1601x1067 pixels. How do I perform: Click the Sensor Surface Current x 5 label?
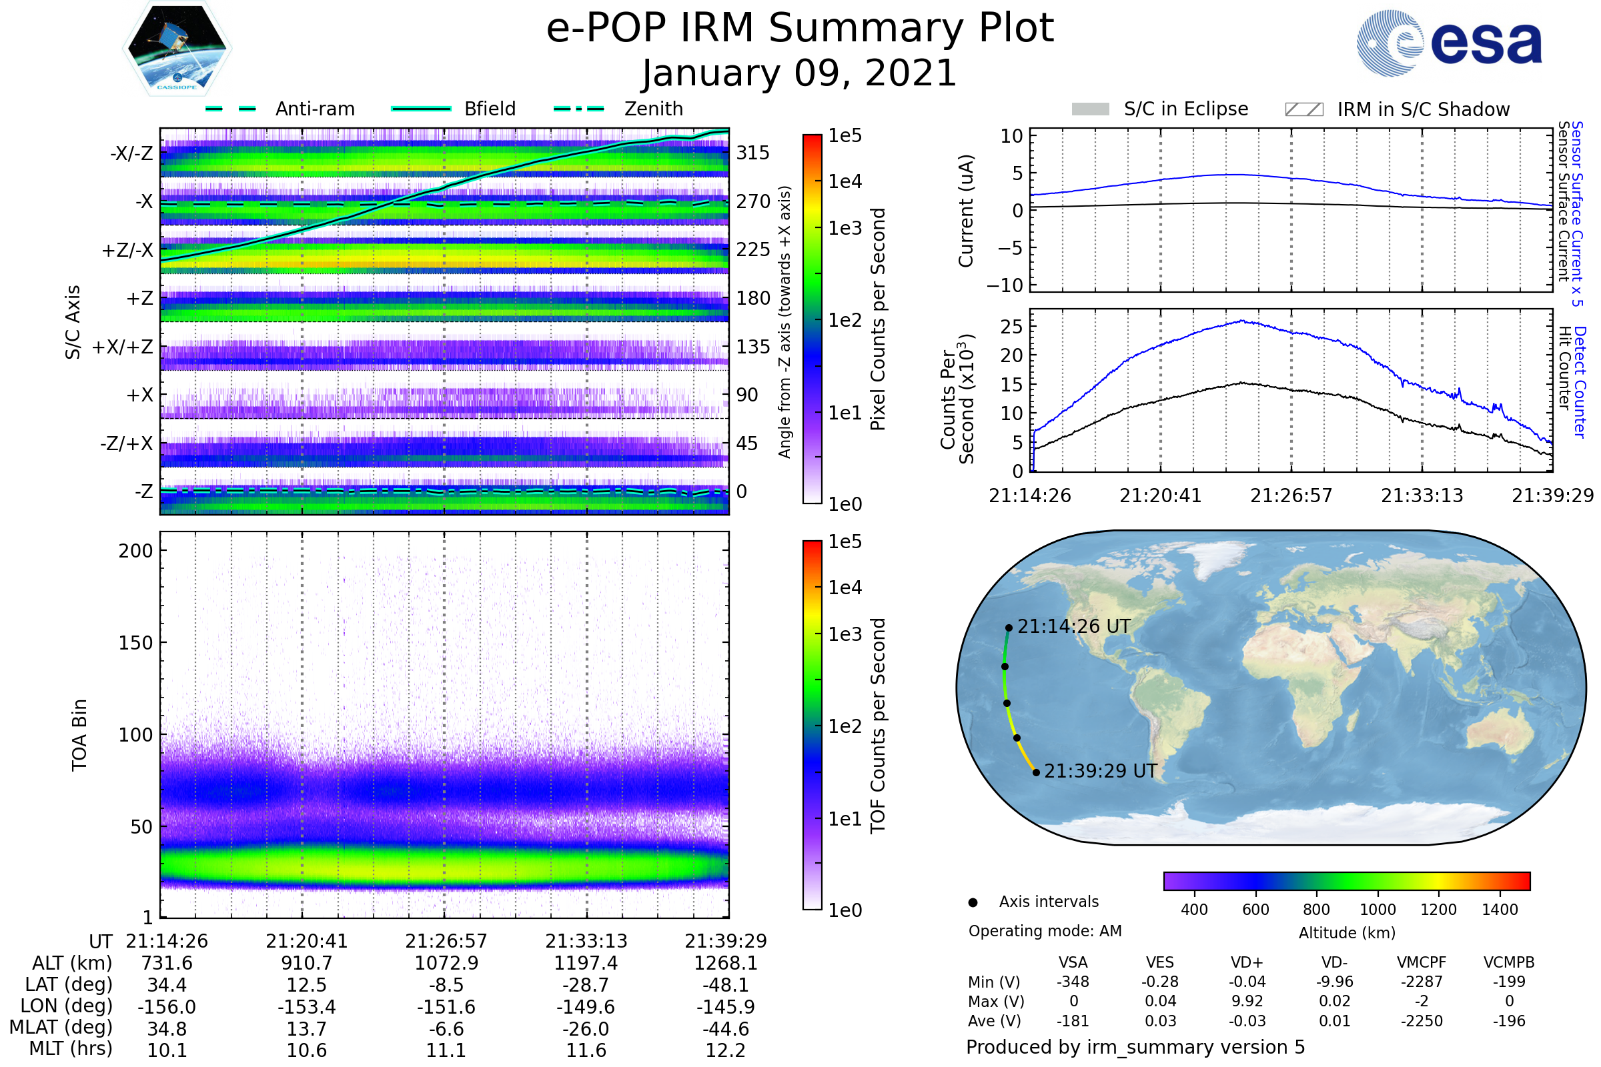[1577, 213]
